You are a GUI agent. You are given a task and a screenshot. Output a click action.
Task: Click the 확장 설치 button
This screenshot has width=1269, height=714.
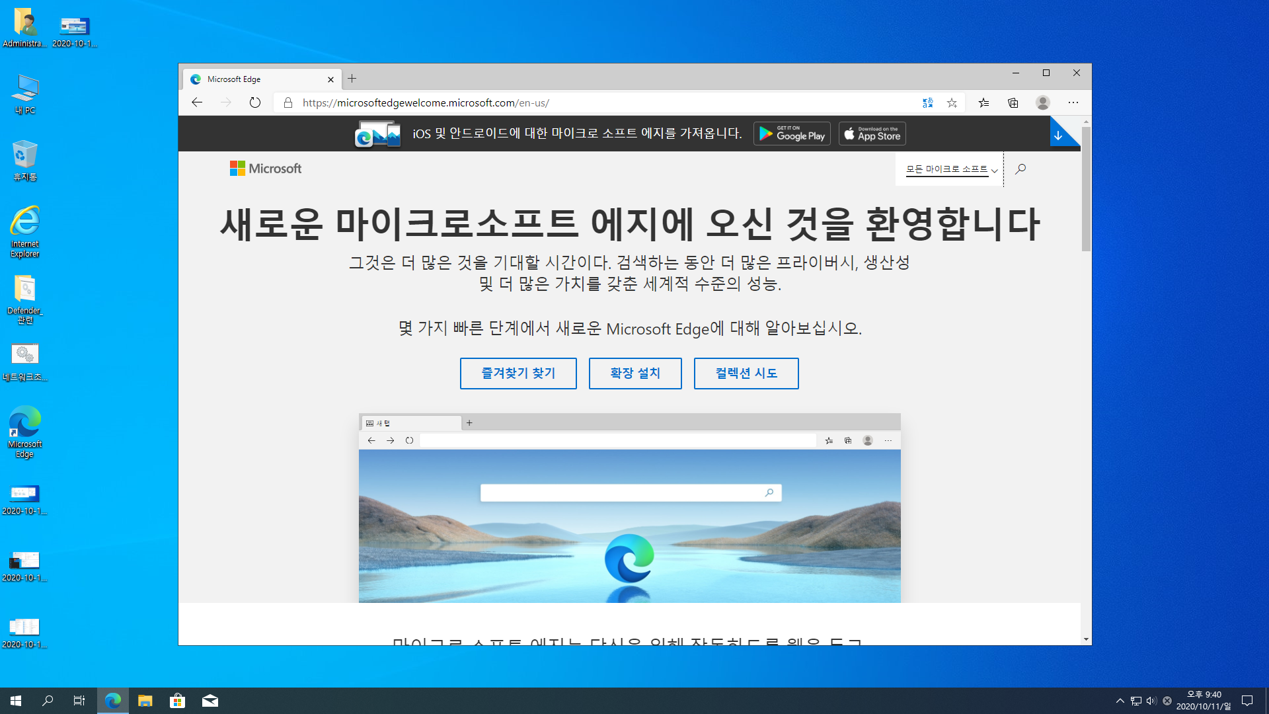click(635, 374)
